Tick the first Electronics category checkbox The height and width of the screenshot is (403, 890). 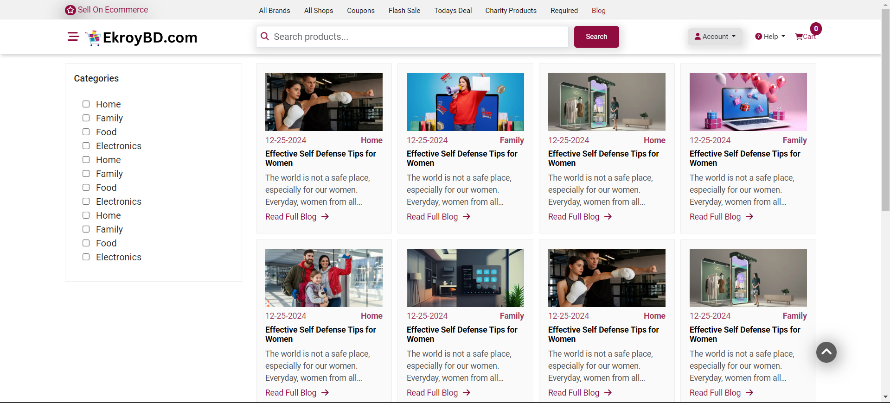click(x=86, y=146)
